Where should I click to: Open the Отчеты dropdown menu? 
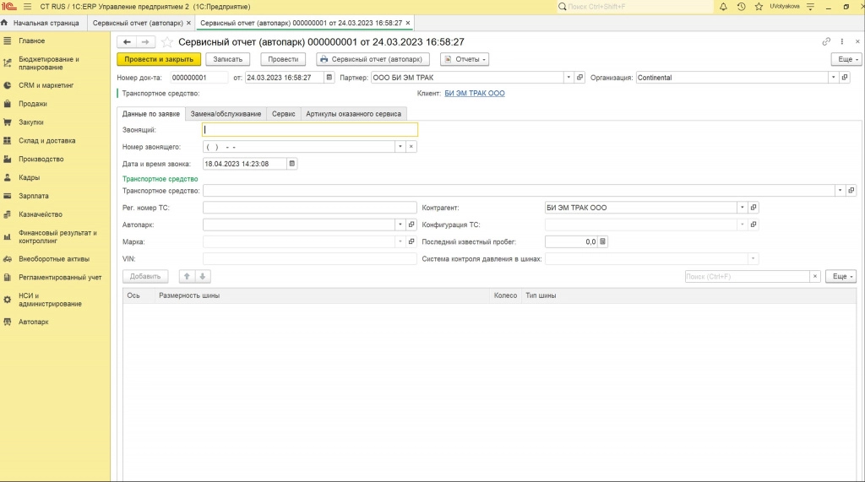tap(465, 59)
